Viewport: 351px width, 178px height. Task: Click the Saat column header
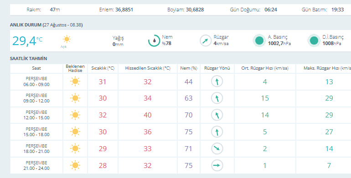click(x=36, y=68)
